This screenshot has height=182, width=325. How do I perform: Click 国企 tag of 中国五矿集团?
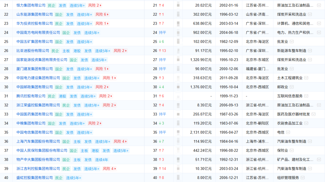pos(59,42)
